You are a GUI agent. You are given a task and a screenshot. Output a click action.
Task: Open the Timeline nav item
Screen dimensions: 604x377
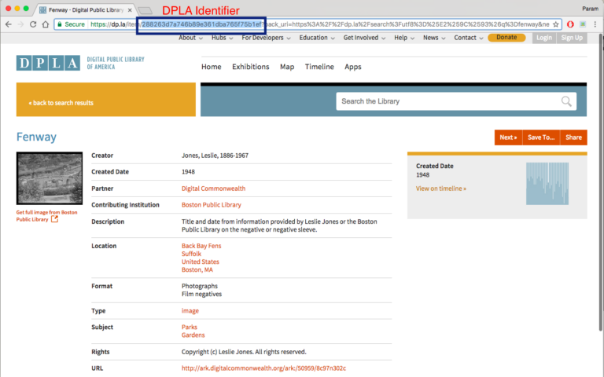click(319, 67)
